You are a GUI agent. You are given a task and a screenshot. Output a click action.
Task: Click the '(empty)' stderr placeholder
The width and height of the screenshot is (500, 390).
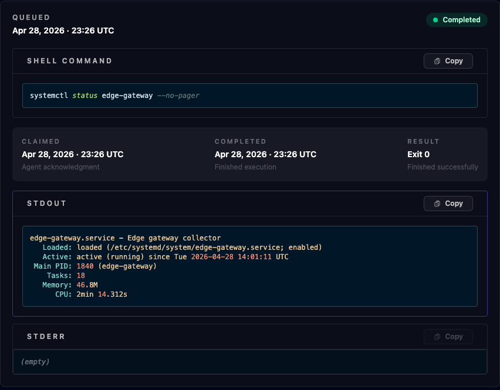coord(35,362)
